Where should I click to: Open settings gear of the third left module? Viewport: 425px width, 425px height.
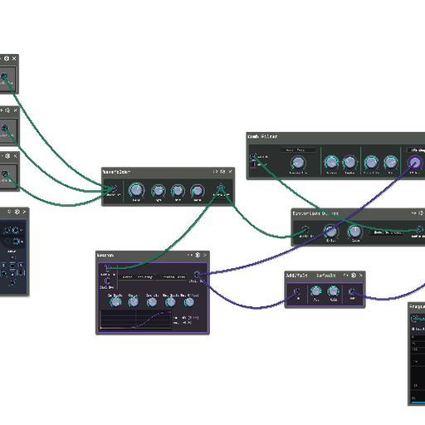click(x=7, y=156)
